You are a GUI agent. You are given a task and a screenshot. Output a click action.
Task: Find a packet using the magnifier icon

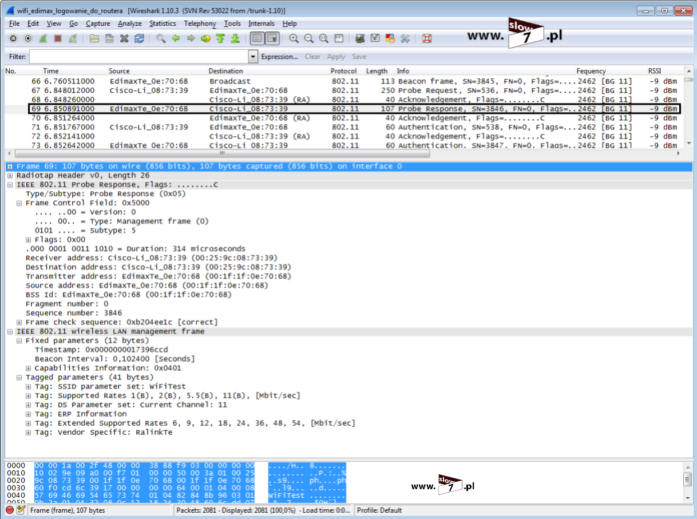[161, 38]
